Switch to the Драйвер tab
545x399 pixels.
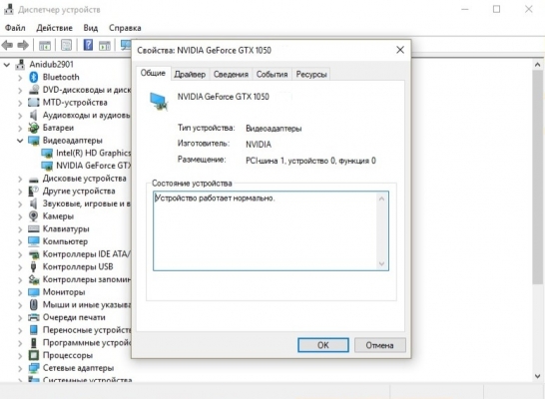(190, 74)
